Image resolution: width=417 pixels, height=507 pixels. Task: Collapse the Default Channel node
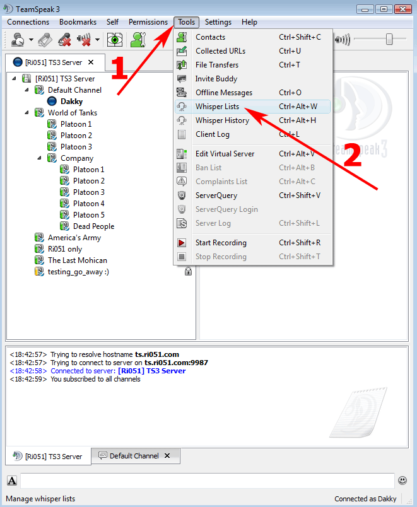[27, 90]
